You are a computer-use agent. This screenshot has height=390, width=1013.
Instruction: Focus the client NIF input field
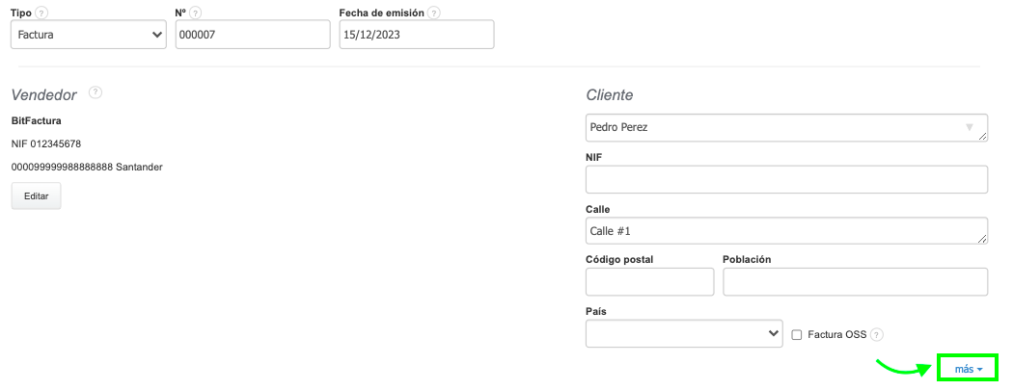[x=786, y=180]
